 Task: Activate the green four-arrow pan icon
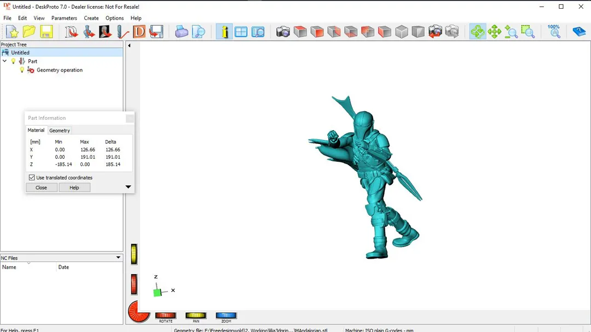(x=494, y=32)
